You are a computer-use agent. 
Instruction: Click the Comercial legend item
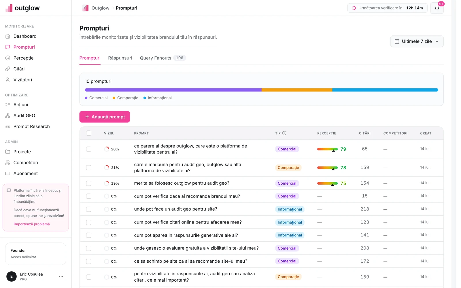[x=96, y=98]
